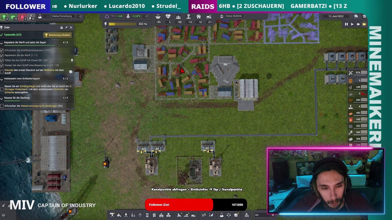
Task: Set game speed to fastest
Action: click(364, 24)
